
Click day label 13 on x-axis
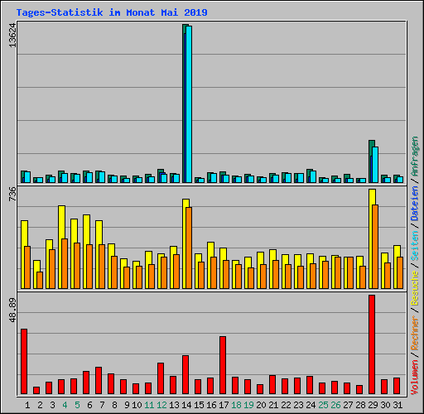pyautogui.click(x=174, y=405)
